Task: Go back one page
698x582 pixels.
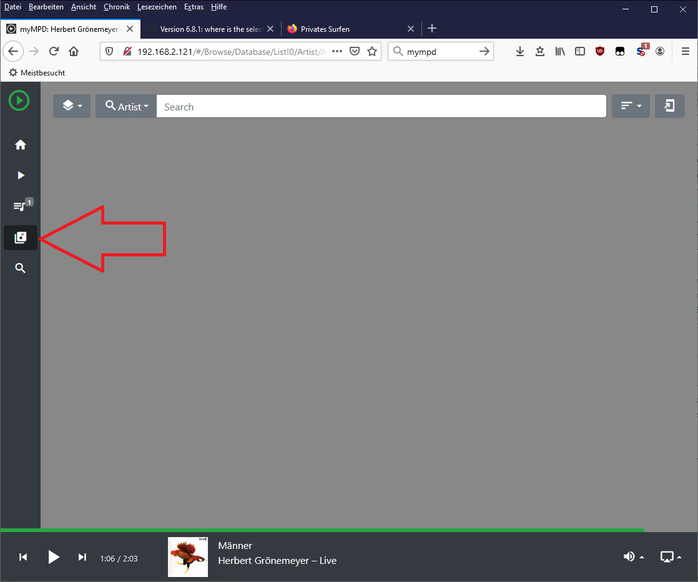Action: (13, 52)
